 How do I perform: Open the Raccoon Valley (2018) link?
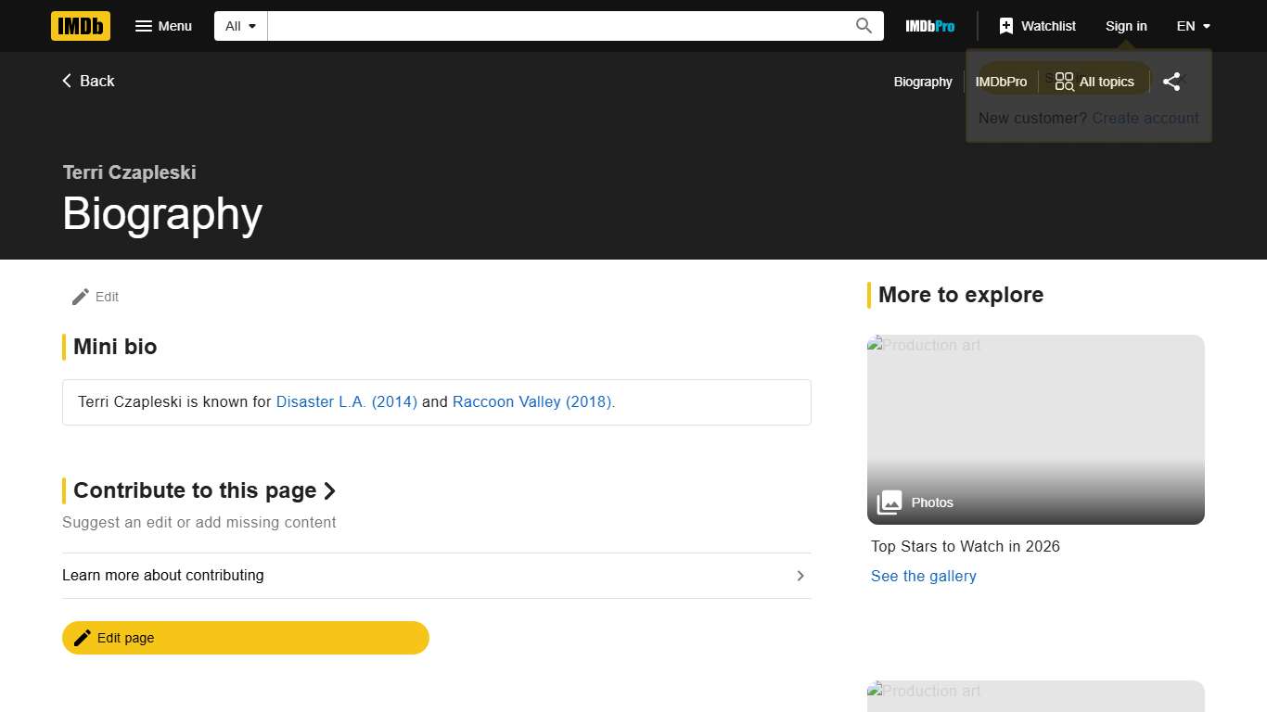533,401
